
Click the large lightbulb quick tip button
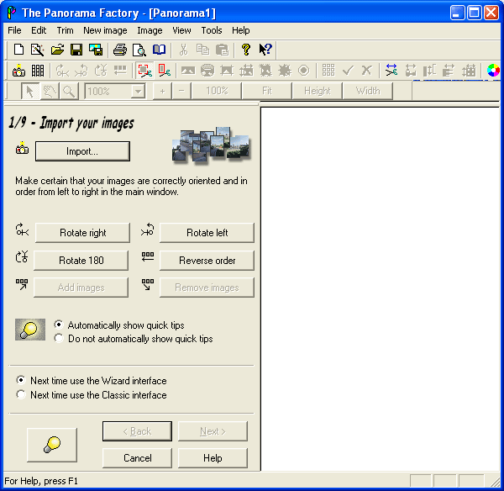click(52, 445)
